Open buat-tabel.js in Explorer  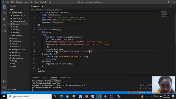coord(17,18)
